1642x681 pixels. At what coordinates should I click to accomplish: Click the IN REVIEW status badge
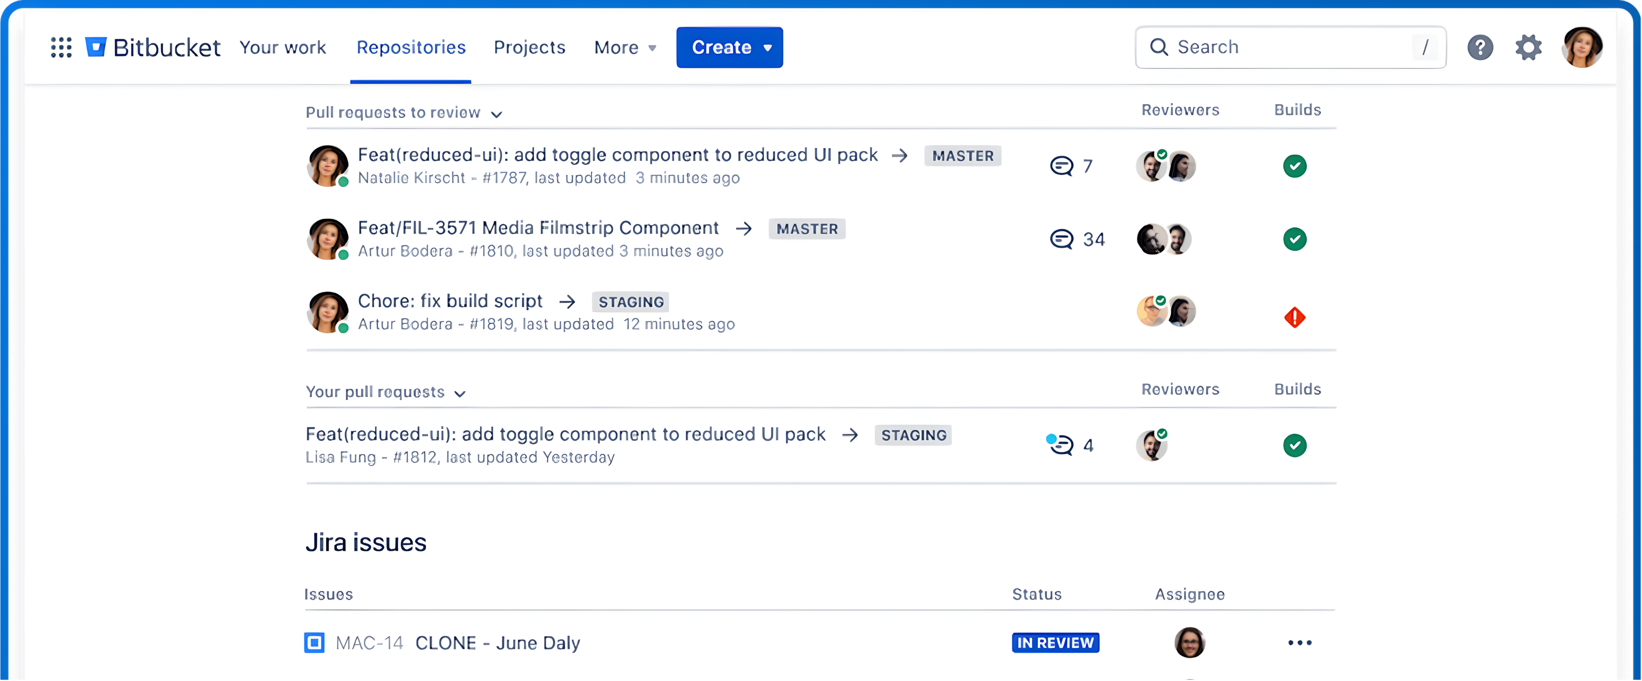tap(1055, 643)
